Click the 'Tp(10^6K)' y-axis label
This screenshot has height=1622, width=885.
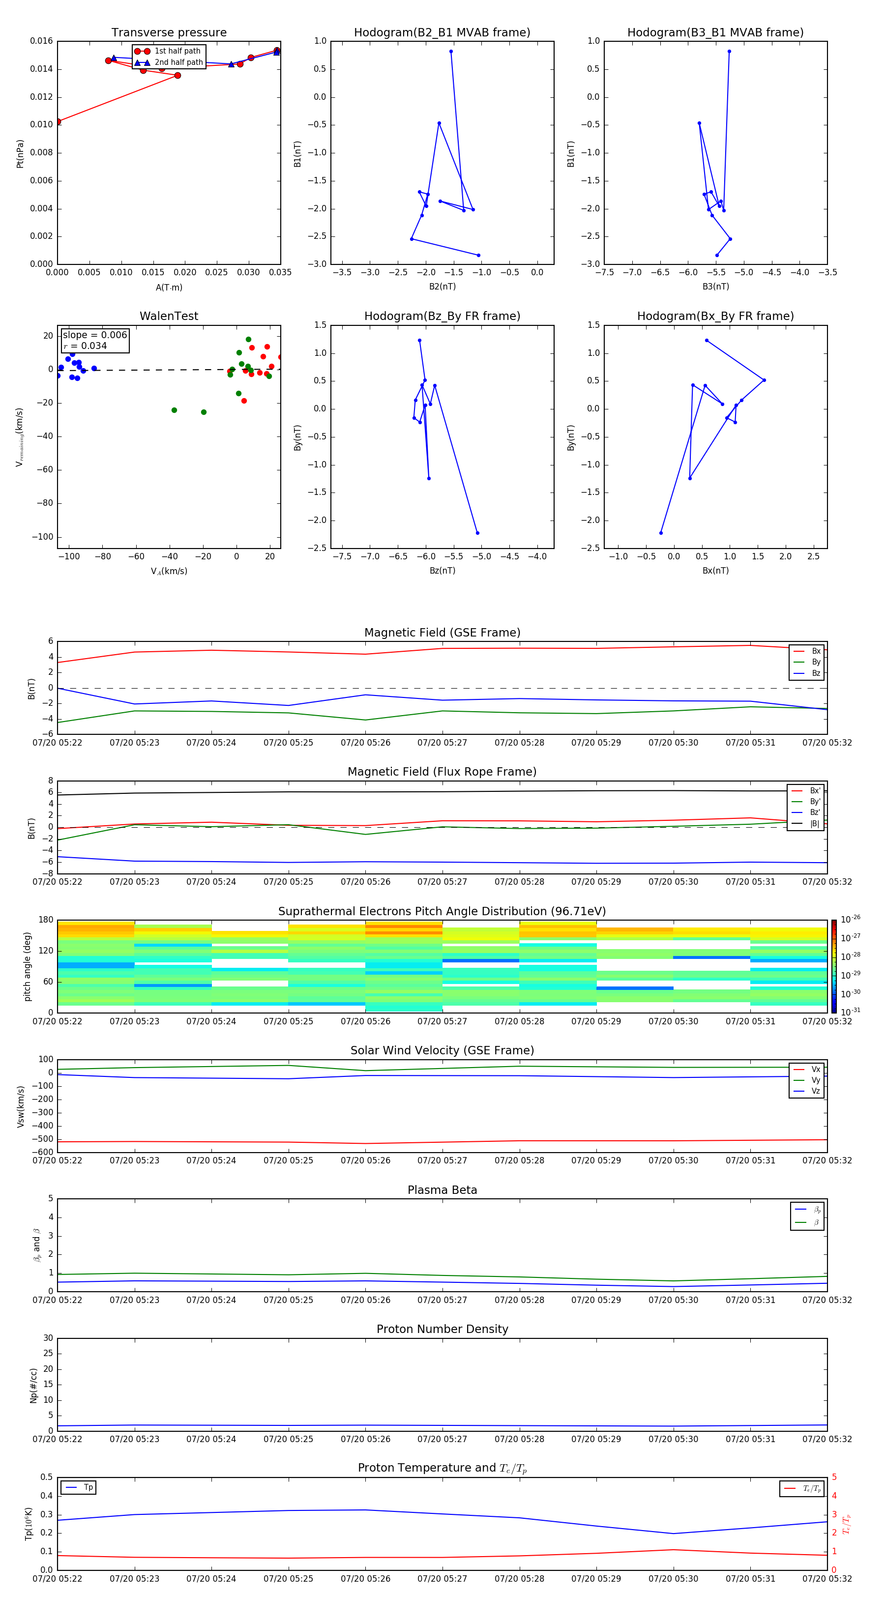(29, 1524)
